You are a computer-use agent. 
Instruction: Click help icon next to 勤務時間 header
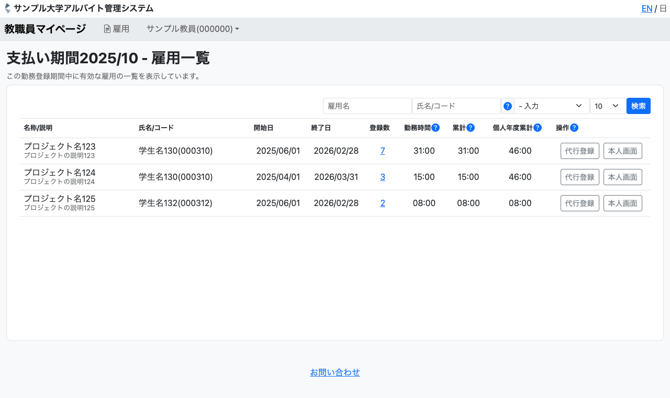tap(435, 128)
